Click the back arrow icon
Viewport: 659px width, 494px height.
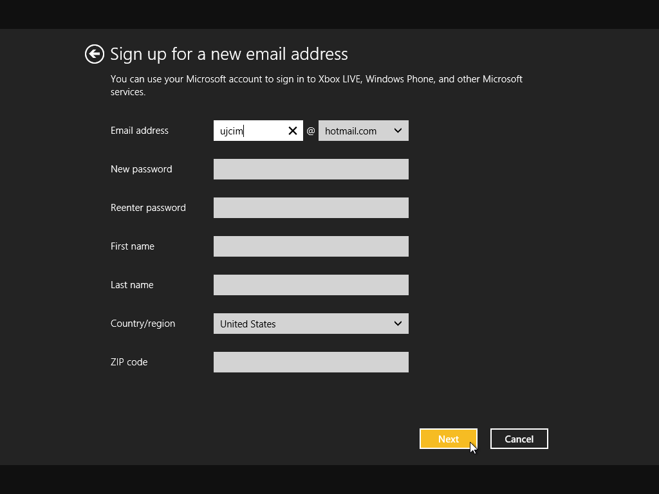[x=95, y=54]
